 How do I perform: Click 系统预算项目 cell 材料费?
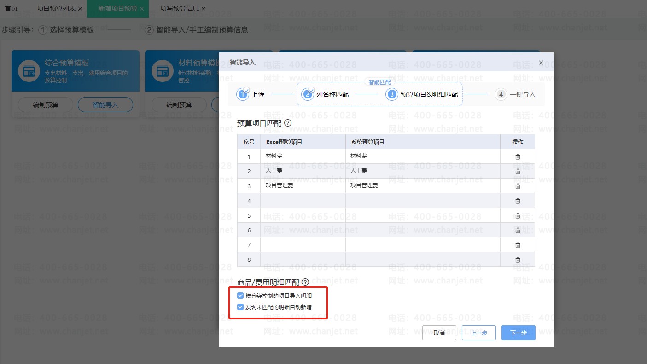point(423,156)
